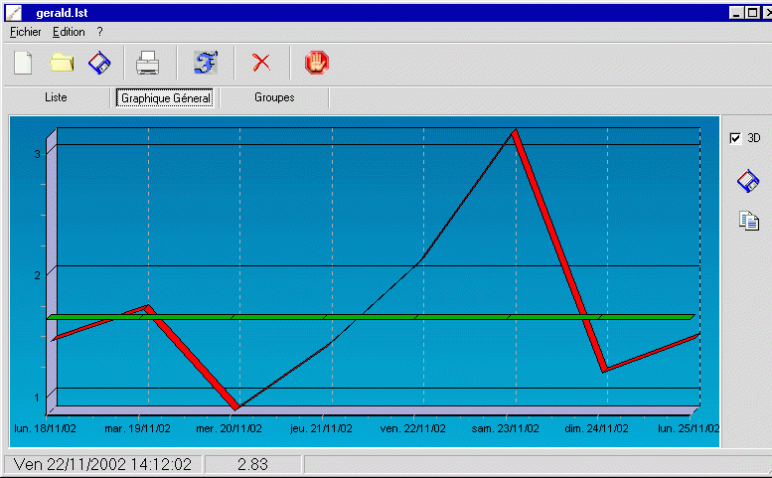This screenshot has height=478, width=772.
Task: Click the red stop hand icon
Action: point(317,63)
